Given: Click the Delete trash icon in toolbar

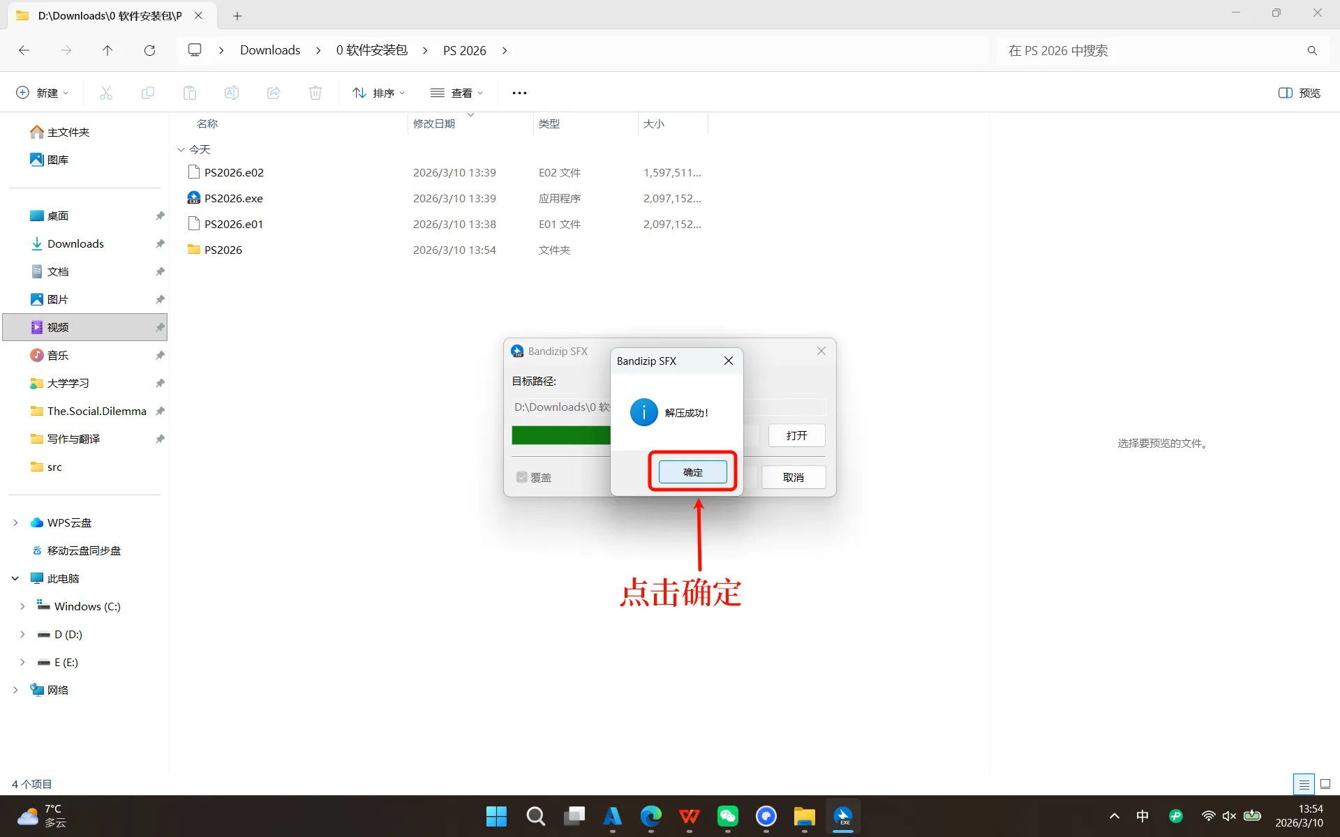Looking at the screenshot, I should (315, 93).
